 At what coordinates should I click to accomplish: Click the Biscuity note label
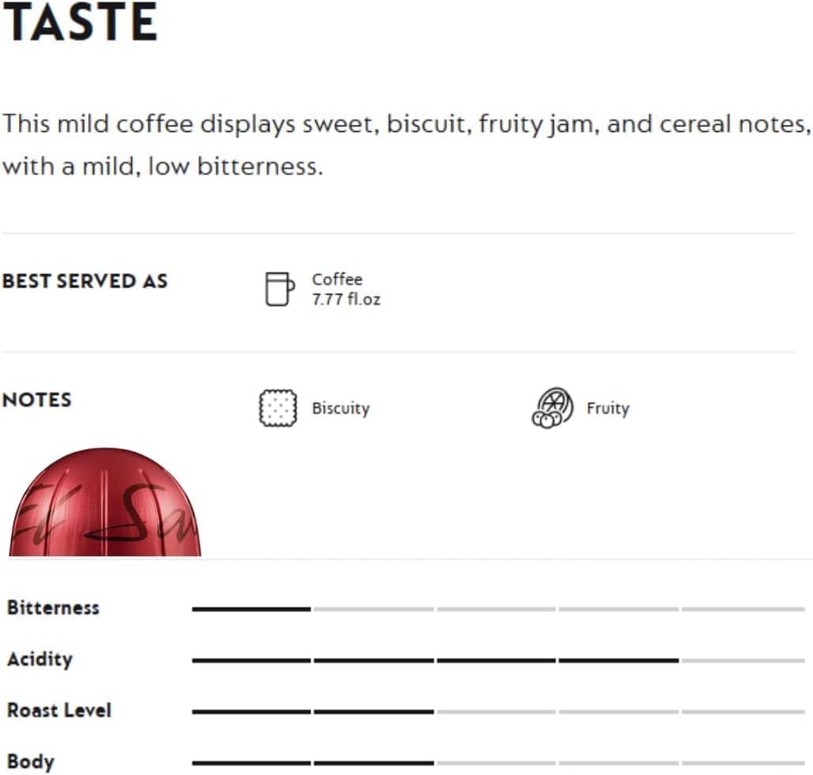click(x=341, y=409)
